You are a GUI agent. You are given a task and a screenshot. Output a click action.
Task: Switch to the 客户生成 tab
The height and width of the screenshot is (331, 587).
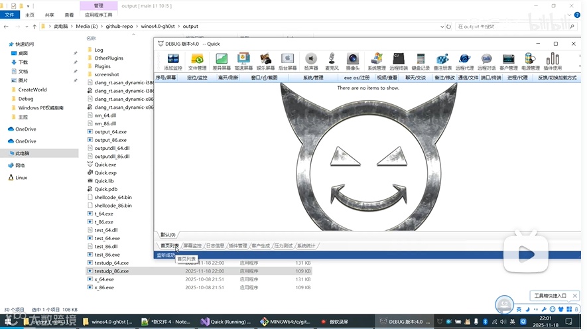point(261,246)
